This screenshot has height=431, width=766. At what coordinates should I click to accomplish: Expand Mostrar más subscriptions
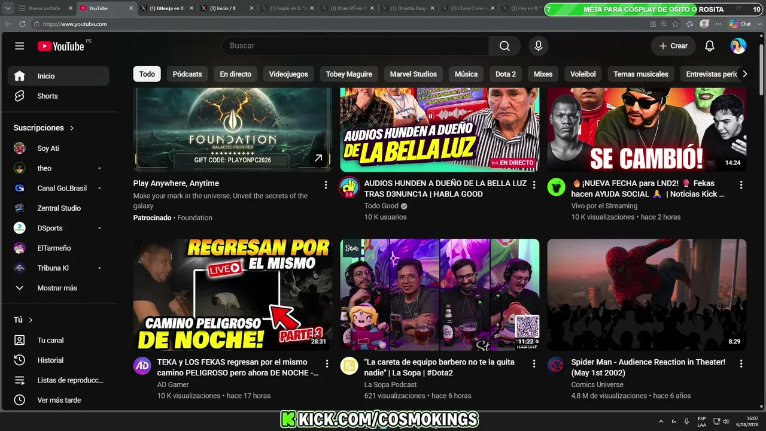click(59, 288)
